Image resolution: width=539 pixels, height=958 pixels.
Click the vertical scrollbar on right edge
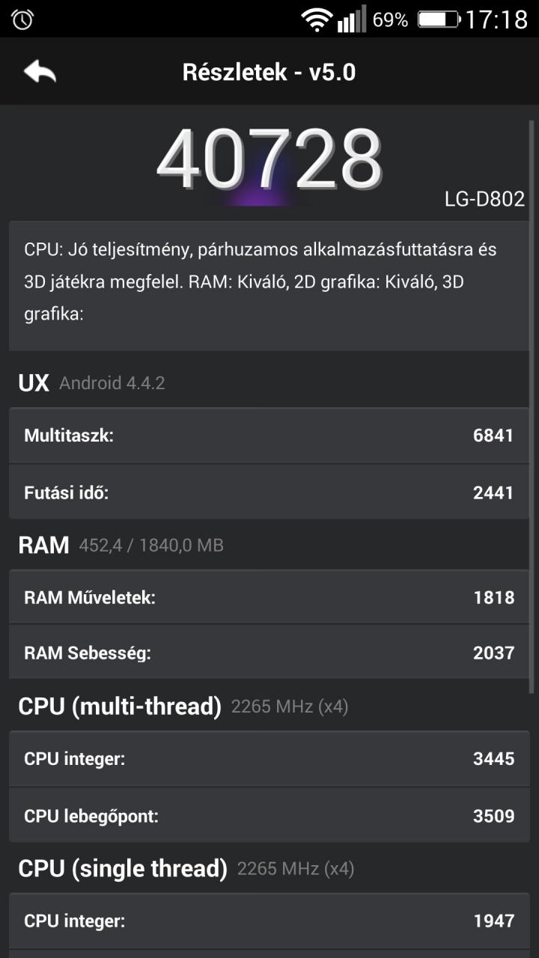point(532,407)
